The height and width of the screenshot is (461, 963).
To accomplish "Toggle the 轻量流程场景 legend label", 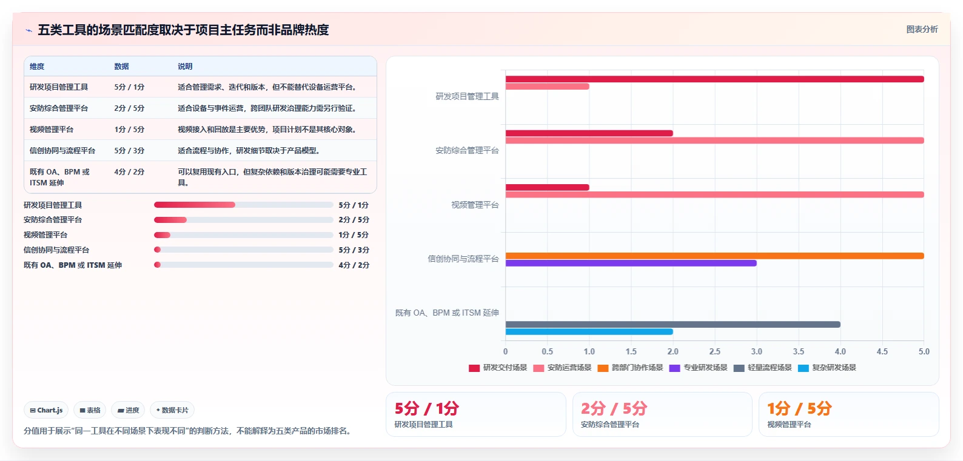I will point(770,368).
